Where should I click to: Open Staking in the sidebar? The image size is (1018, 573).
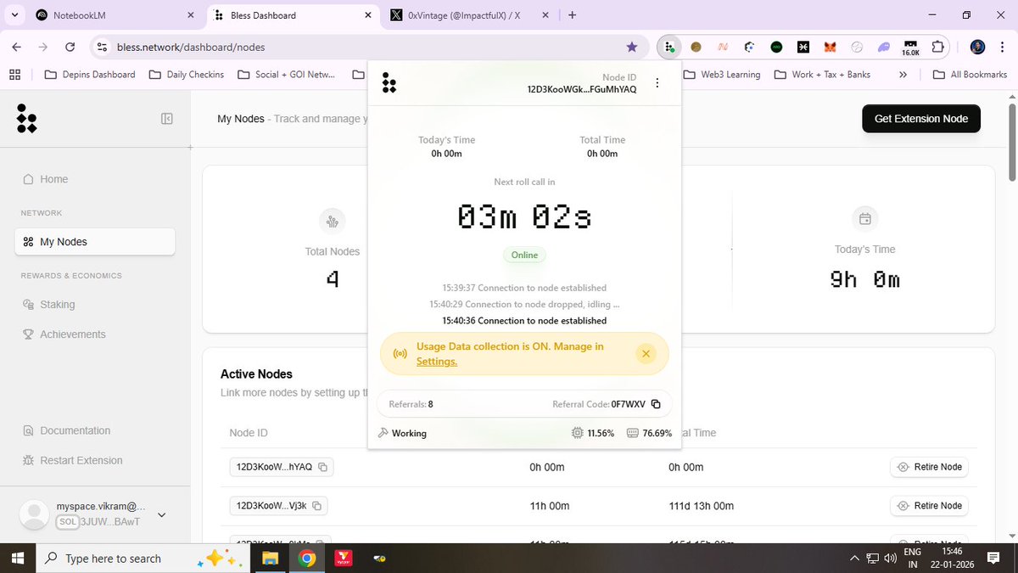pos(49,304)
